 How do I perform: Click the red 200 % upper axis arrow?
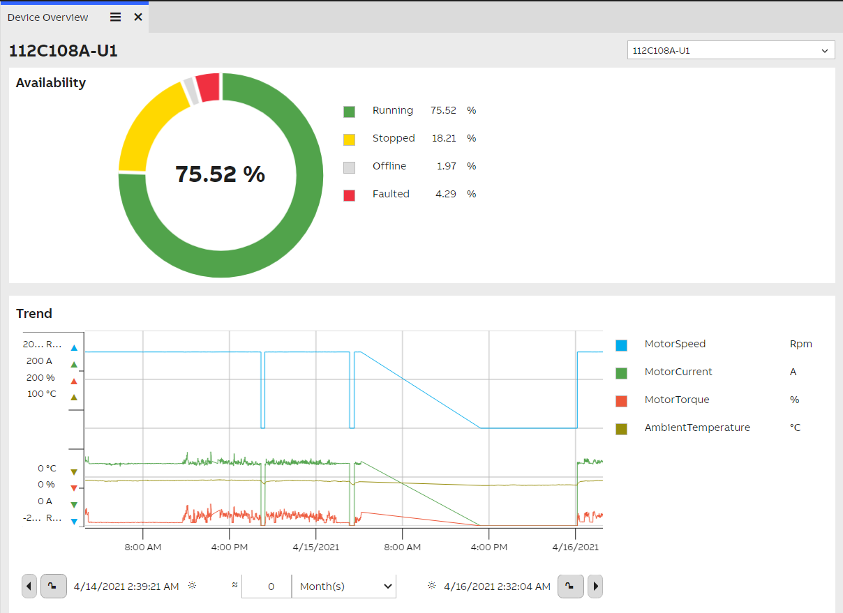[74, 381]
